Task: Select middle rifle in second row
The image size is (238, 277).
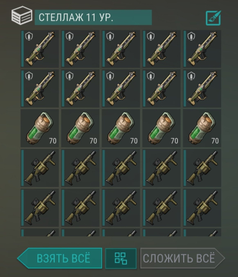Action: click(121, 88)
